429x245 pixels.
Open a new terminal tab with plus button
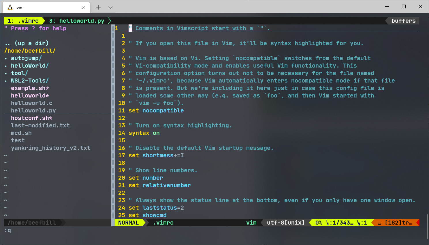pos(98,7)
